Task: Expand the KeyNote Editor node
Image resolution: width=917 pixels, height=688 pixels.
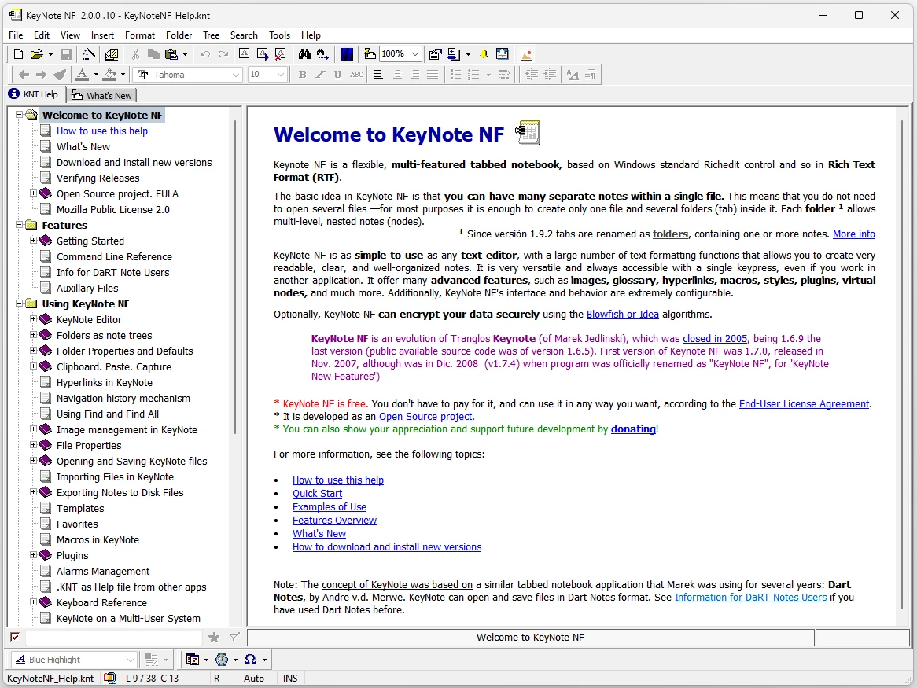Action: [33, 319]
